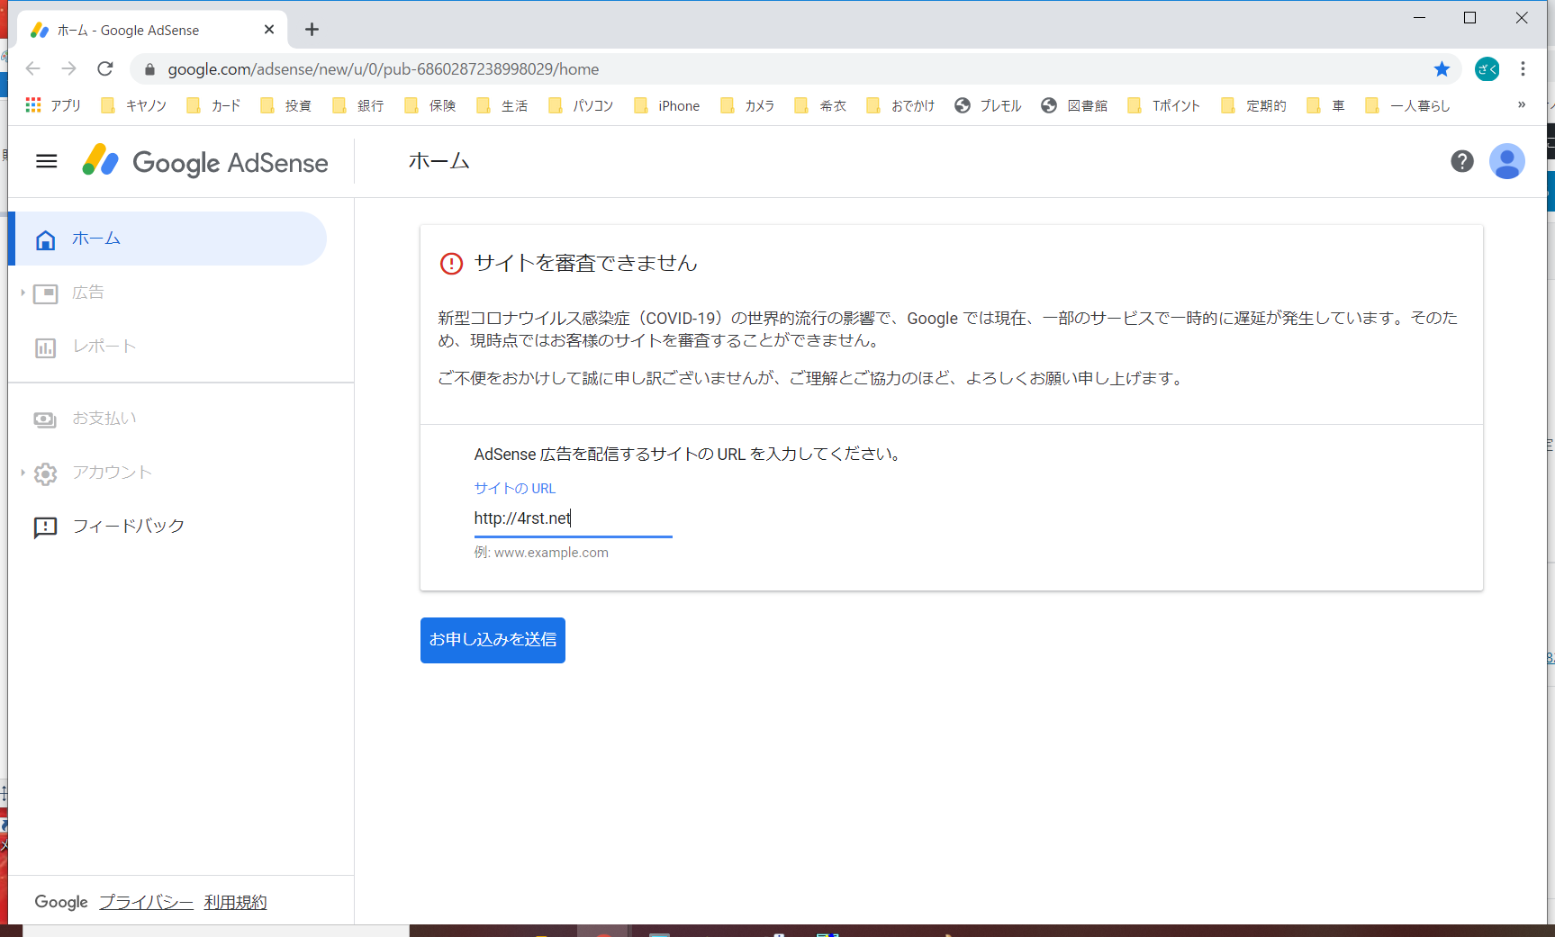Open the 生活 bookmark folder

coord(502,105)
